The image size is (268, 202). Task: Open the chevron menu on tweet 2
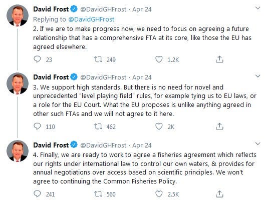pyautogui.click(x=257, y=8)
